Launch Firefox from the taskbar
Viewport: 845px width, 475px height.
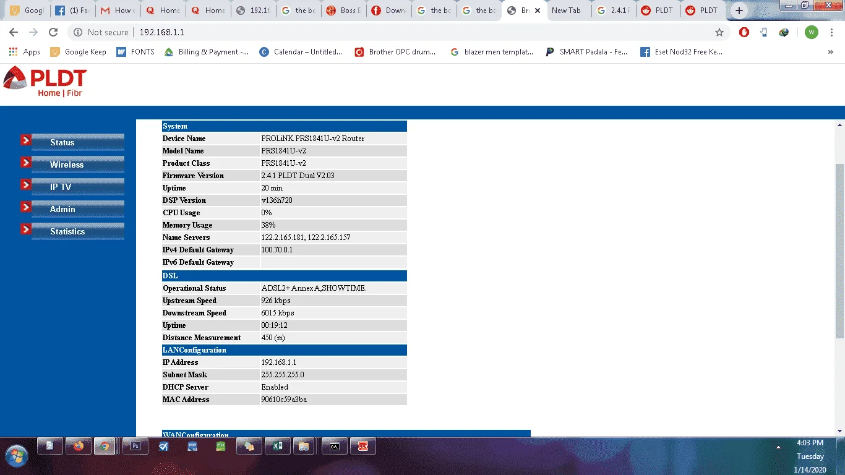click(78, 446)
